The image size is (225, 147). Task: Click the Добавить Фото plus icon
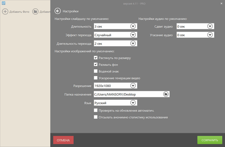(x=5, y=12)
